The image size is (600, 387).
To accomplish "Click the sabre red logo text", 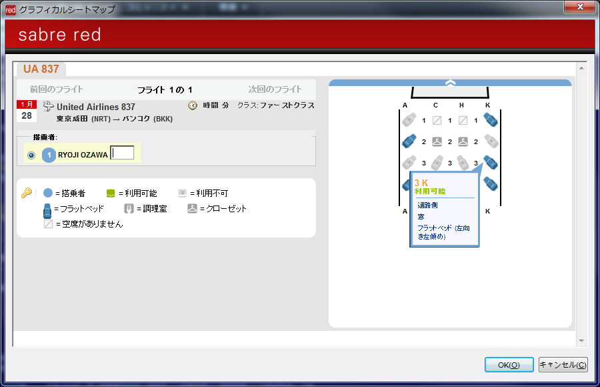I will (60, 35).
